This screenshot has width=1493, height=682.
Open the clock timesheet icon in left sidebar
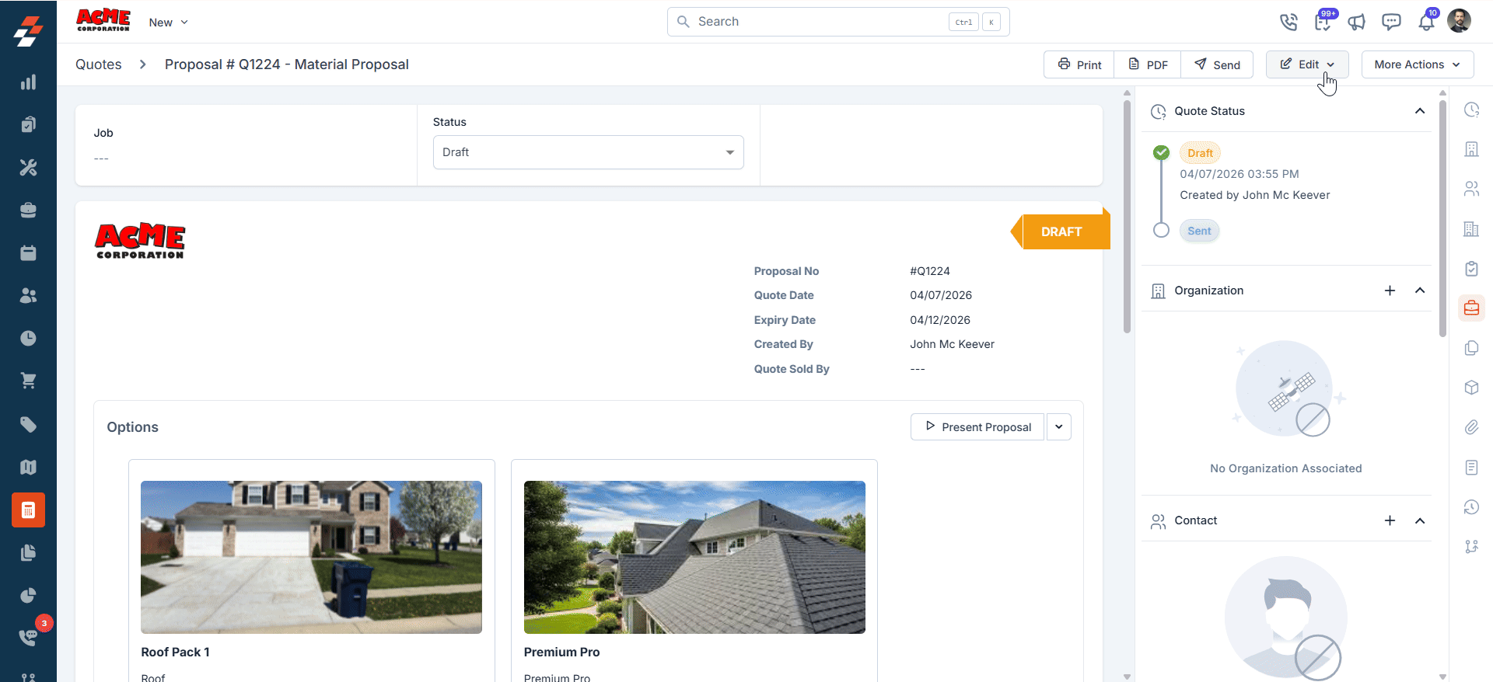point(28,338)
